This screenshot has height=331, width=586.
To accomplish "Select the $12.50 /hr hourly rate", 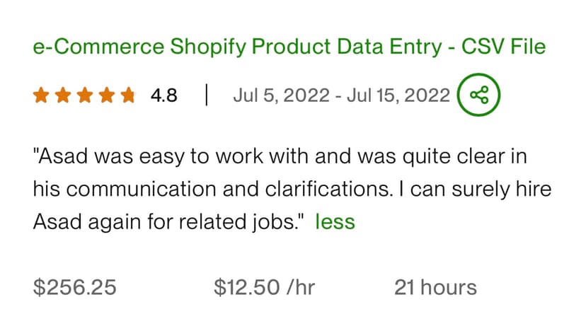I will click(264, 287).
